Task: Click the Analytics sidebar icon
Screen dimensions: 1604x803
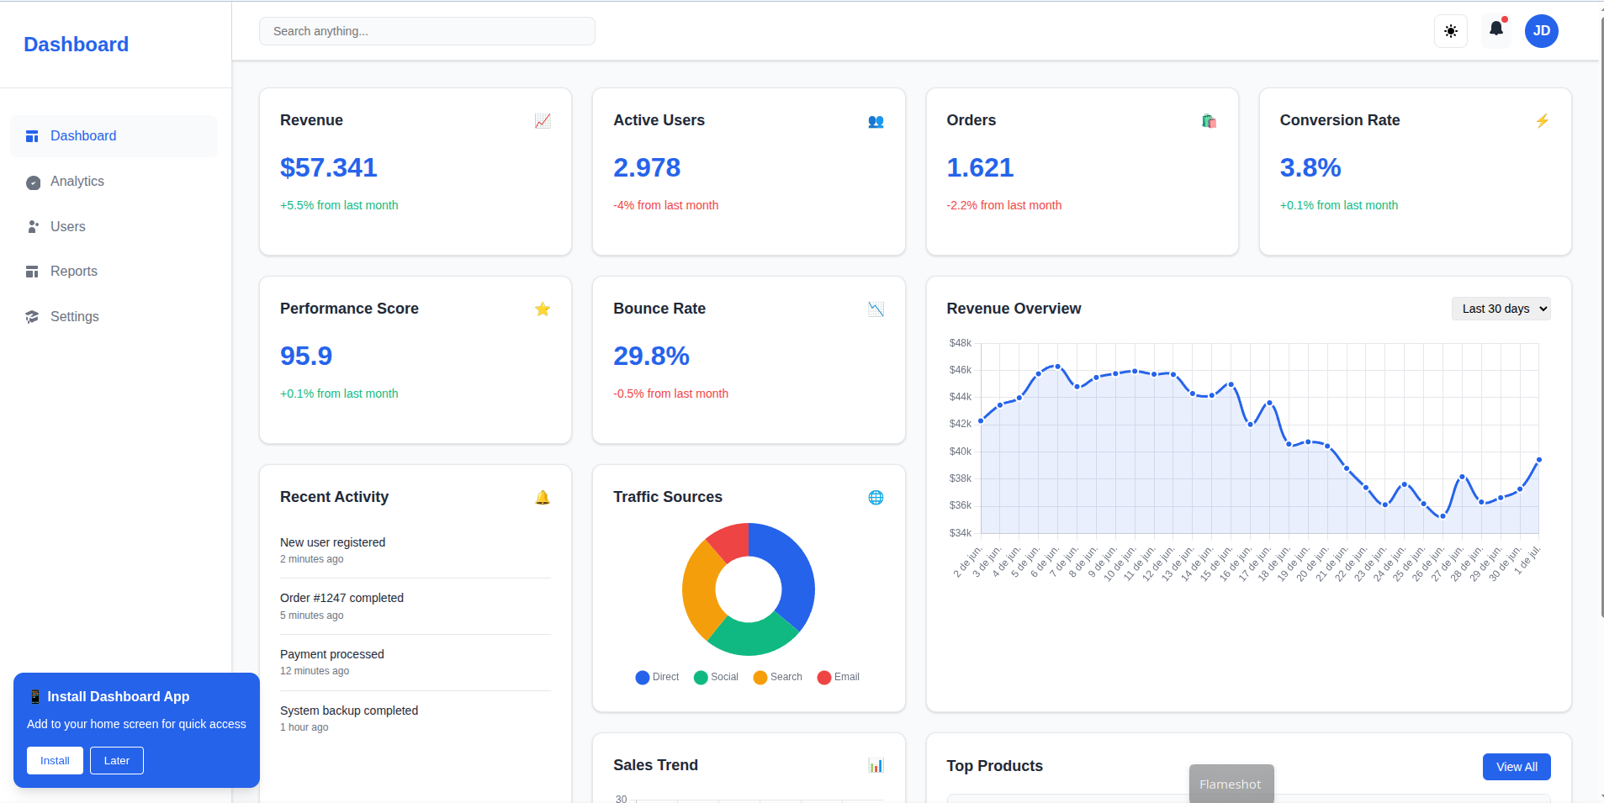Action: pos(33,182)
